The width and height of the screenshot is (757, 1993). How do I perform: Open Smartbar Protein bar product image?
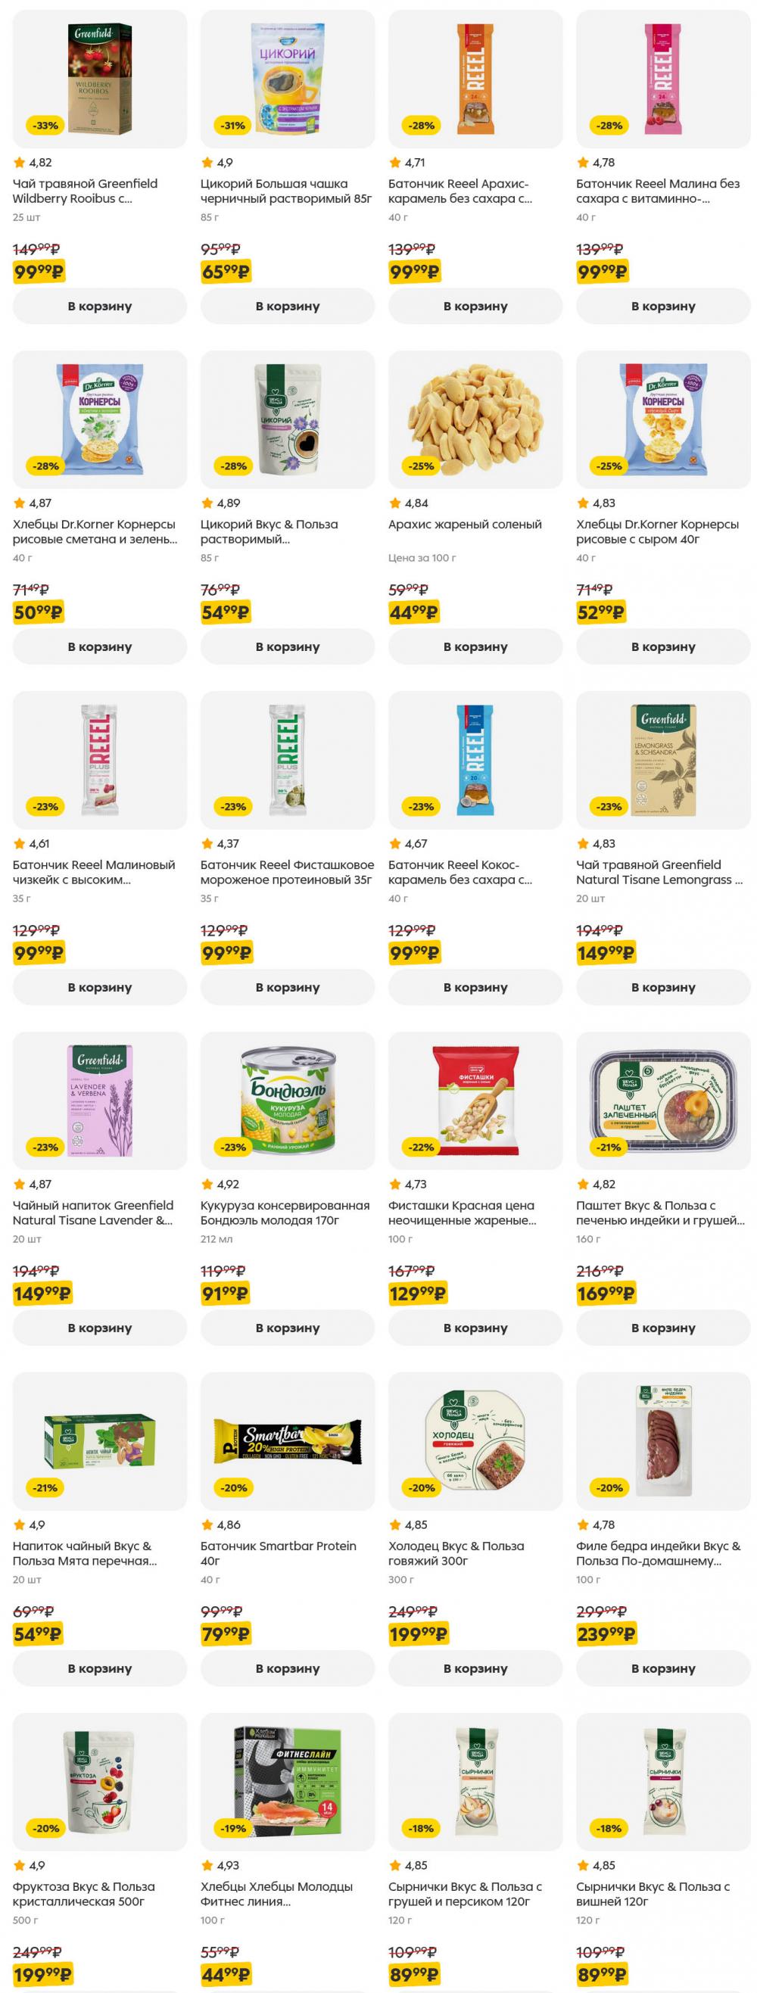[x=287, y=1440]
